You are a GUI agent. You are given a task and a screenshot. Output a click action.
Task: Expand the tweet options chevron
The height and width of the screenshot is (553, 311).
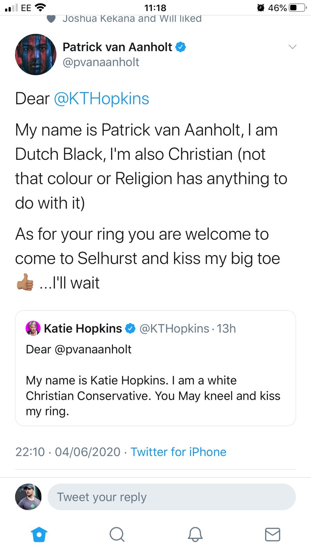(292, 47)
